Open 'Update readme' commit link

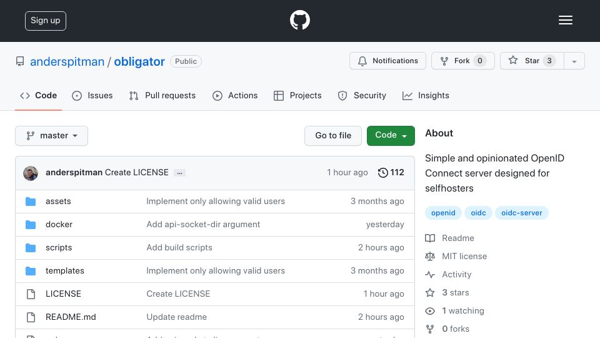click(176, 317)
